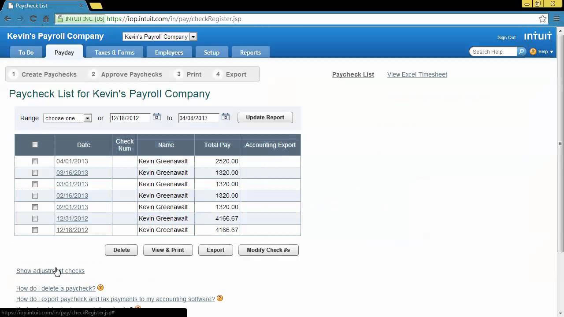Screen dimensions: 564x317
Task: Check the box for 02/16/2013 paycheck
Action: coord(35,195)
